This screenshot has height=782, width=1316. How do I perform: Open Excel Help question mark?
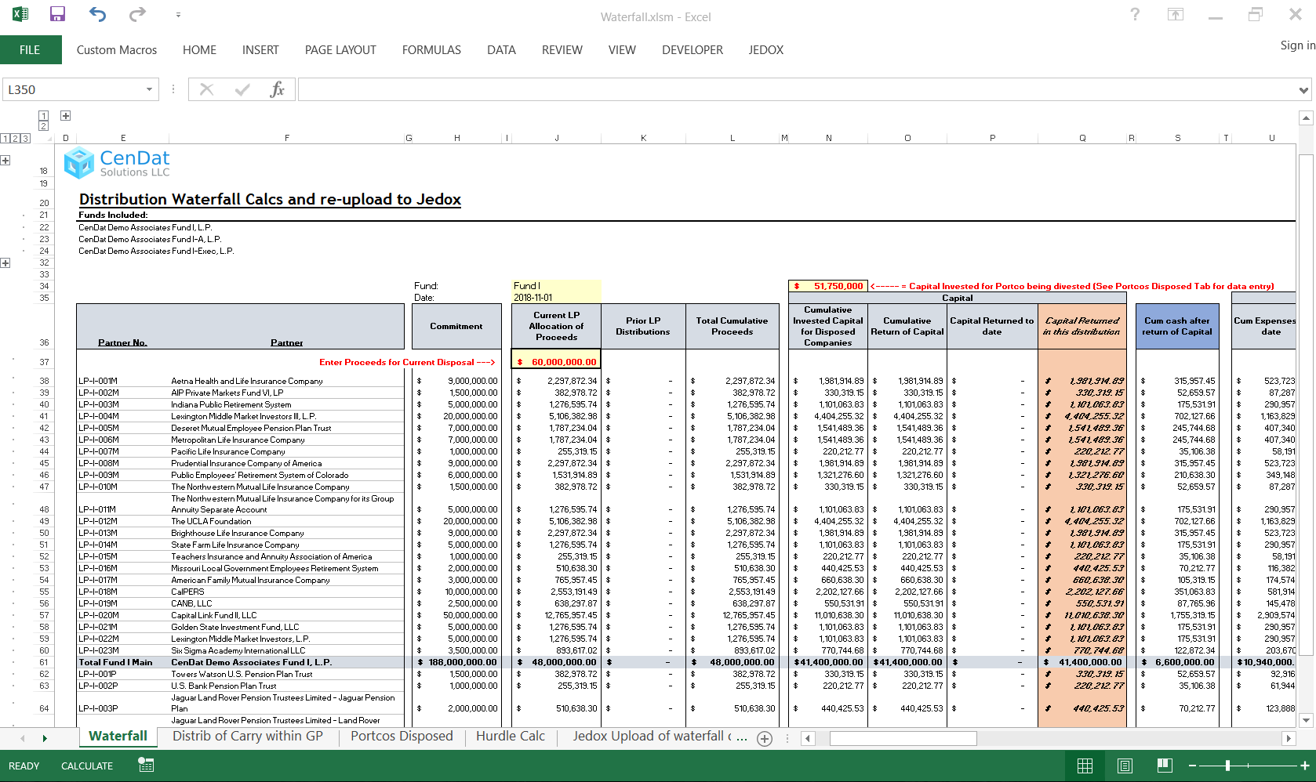1134,14
